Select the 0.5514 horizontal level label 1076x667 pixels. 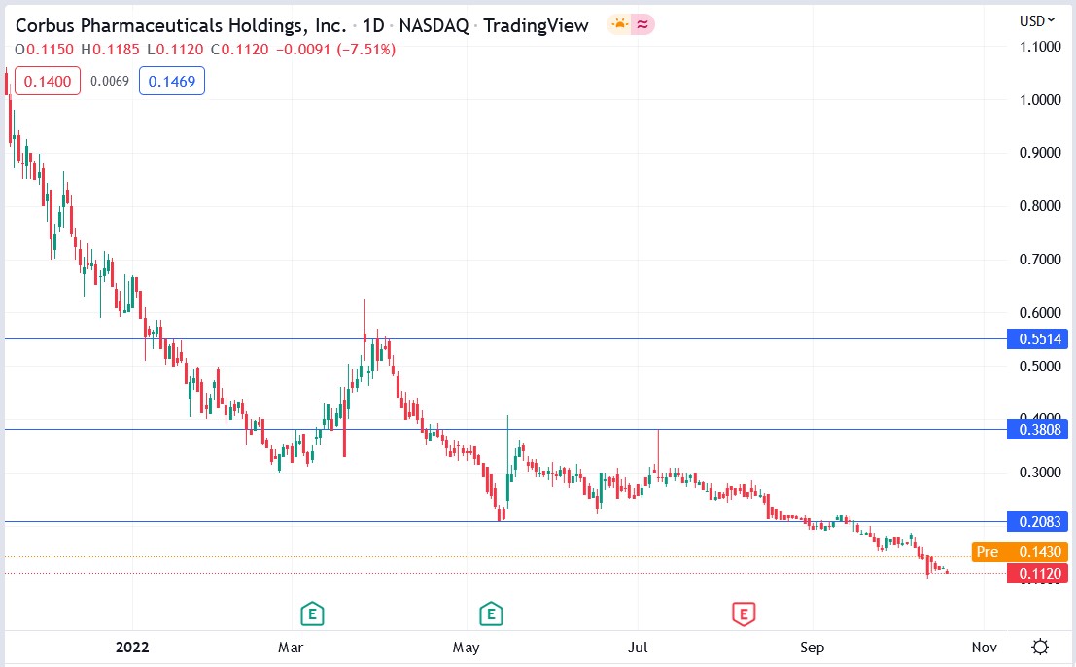click(1040, 338)
